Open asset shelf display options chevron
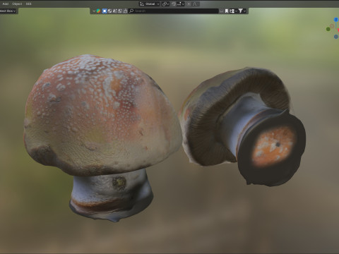Image resolution: width=339 pixels, height=254 pixels. pyautogui.click(x=94, y=11)
